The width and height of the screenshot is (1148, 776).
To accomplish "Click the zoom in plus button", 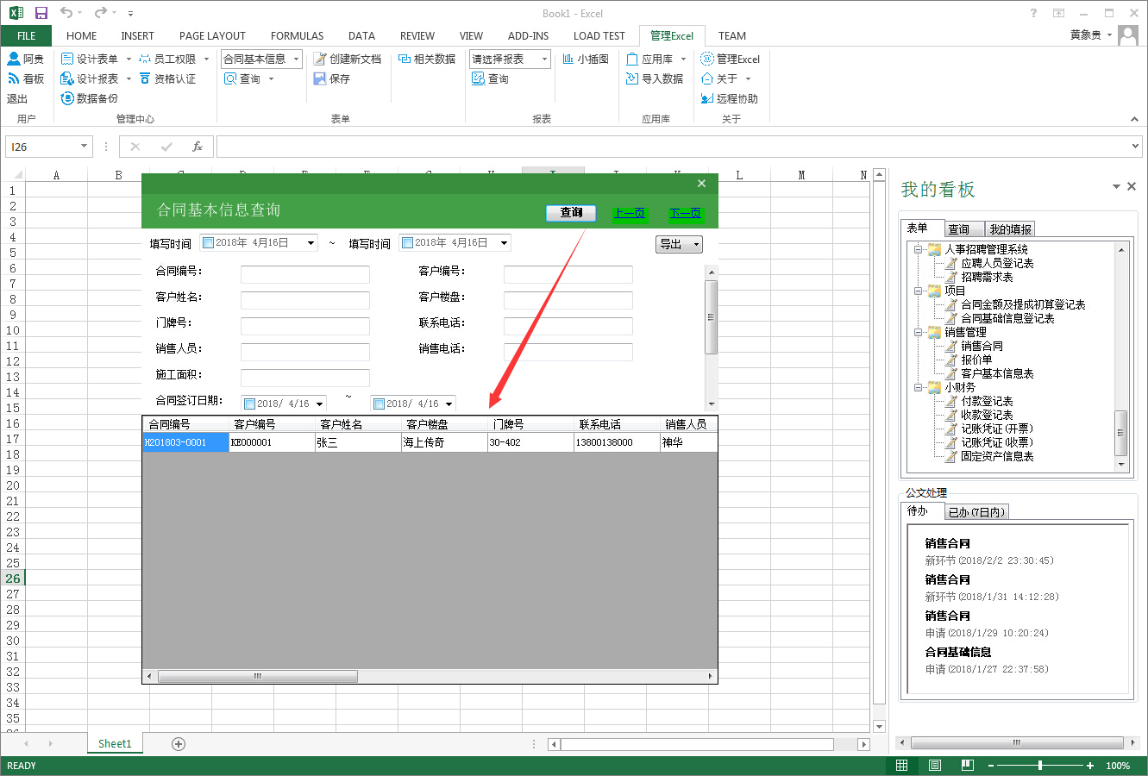I will (1090, 766).
